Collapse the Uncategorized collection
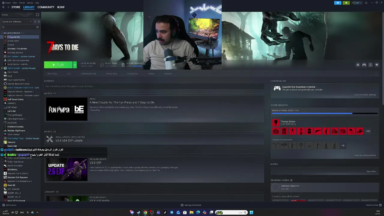The width and height of the screenshot is (384, 216). tap(2, 33)
